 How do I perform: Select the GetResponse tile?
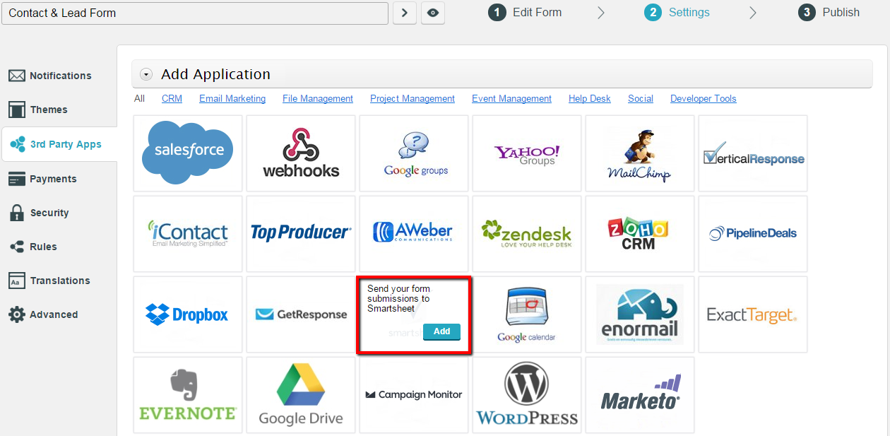[301, 314]
